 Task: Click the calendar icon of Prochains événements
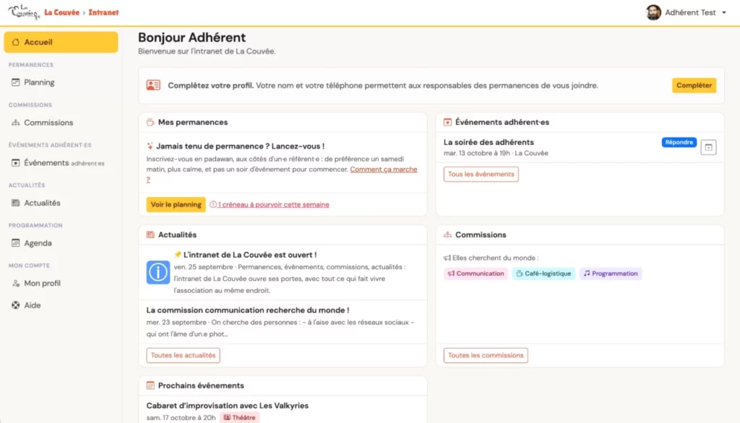pyautogui.click(x=150, y=385)
